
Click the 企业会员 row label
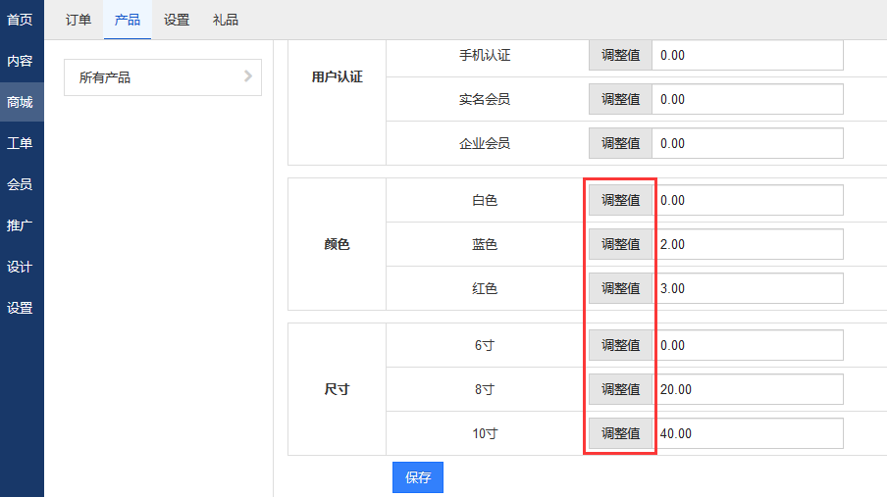click(485, 144)
